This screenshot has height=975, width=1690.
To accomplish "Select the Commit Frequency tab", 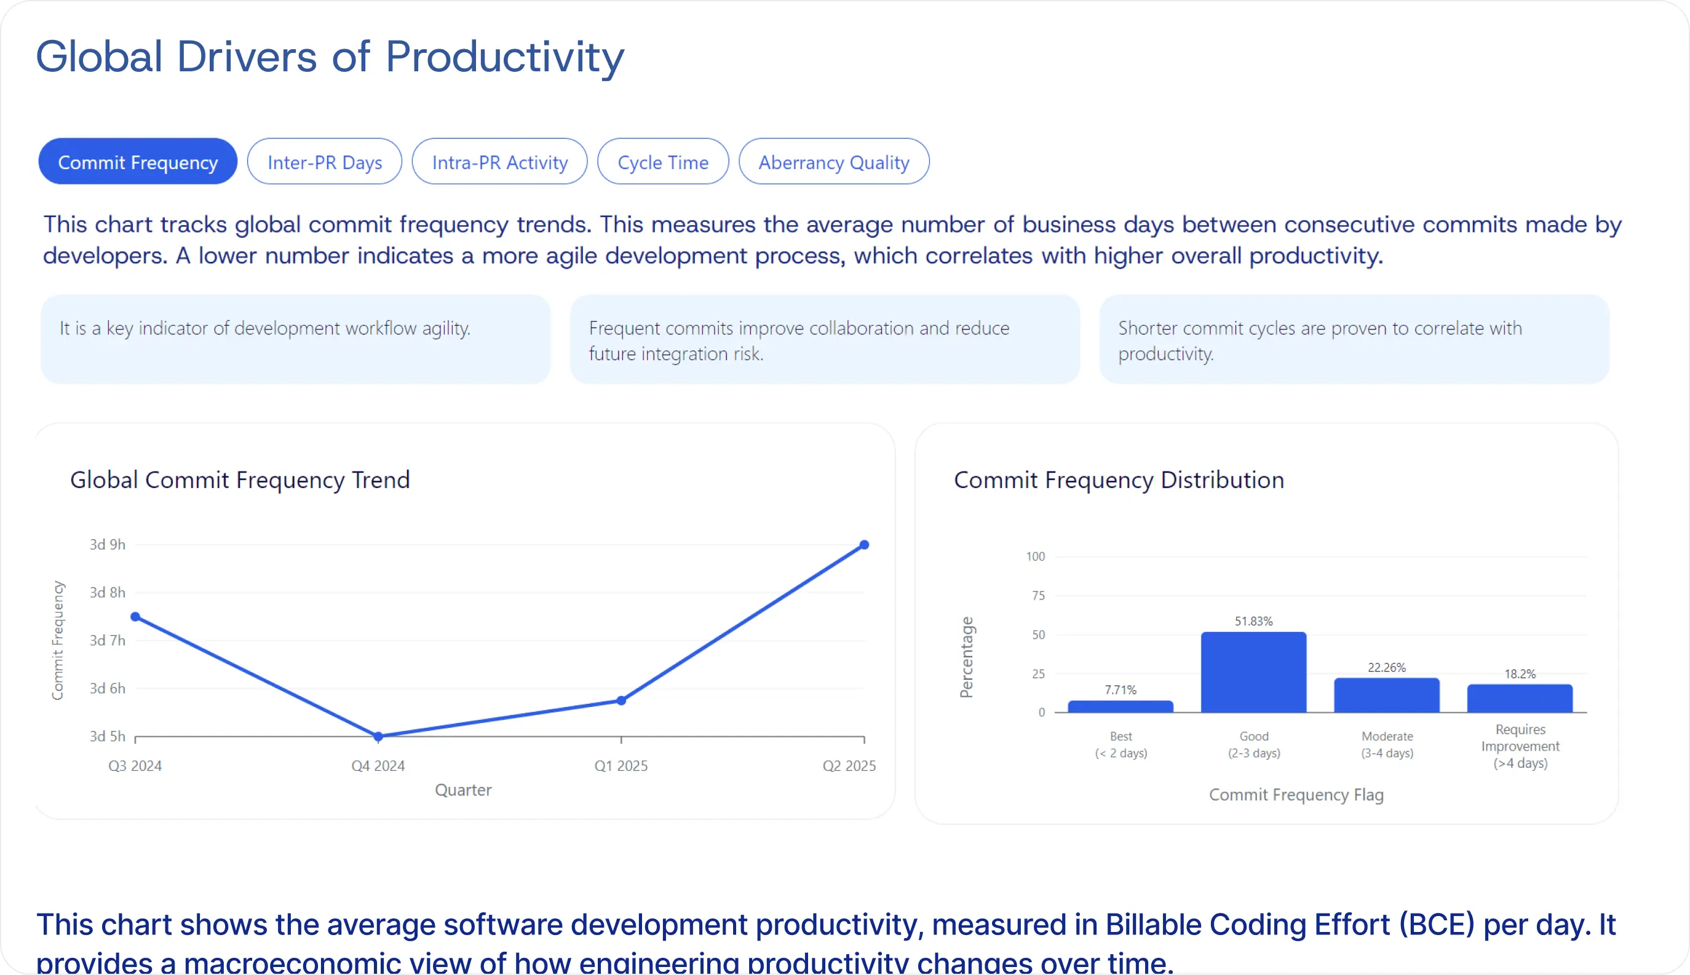I will (x=137, y=162).
